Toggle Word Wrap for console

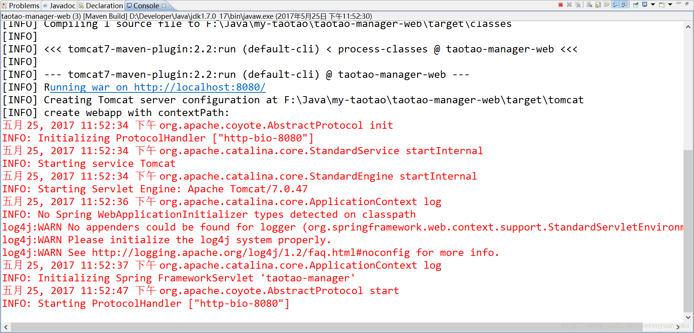(x=607, y=4)
